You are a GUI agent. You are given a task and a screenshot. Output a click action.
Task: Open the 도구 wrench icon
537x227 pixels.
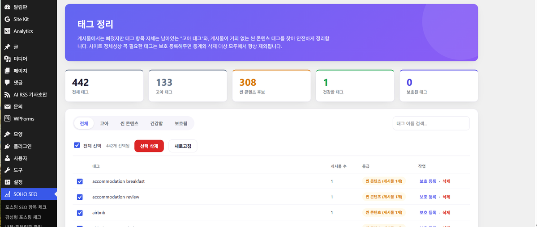[x=7, y=170]
